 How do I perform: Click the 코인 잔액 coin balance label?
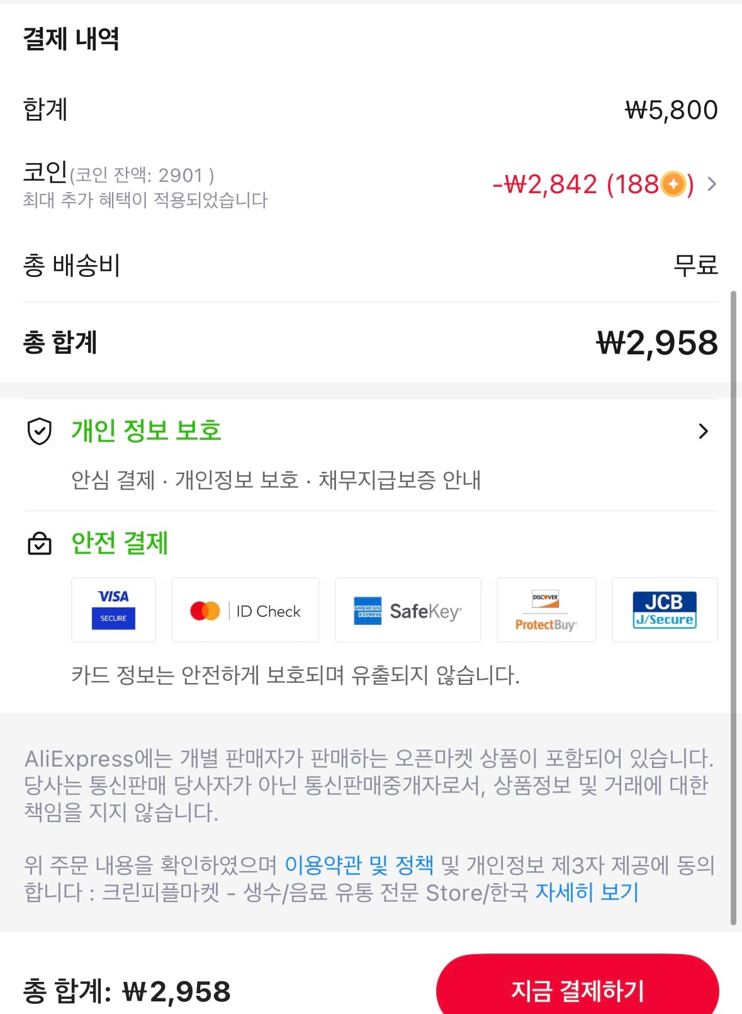pos(142,175)
